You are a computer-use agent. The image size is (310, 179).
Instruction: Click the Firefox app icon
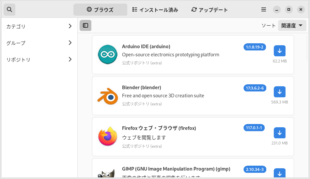click(108, 136)
